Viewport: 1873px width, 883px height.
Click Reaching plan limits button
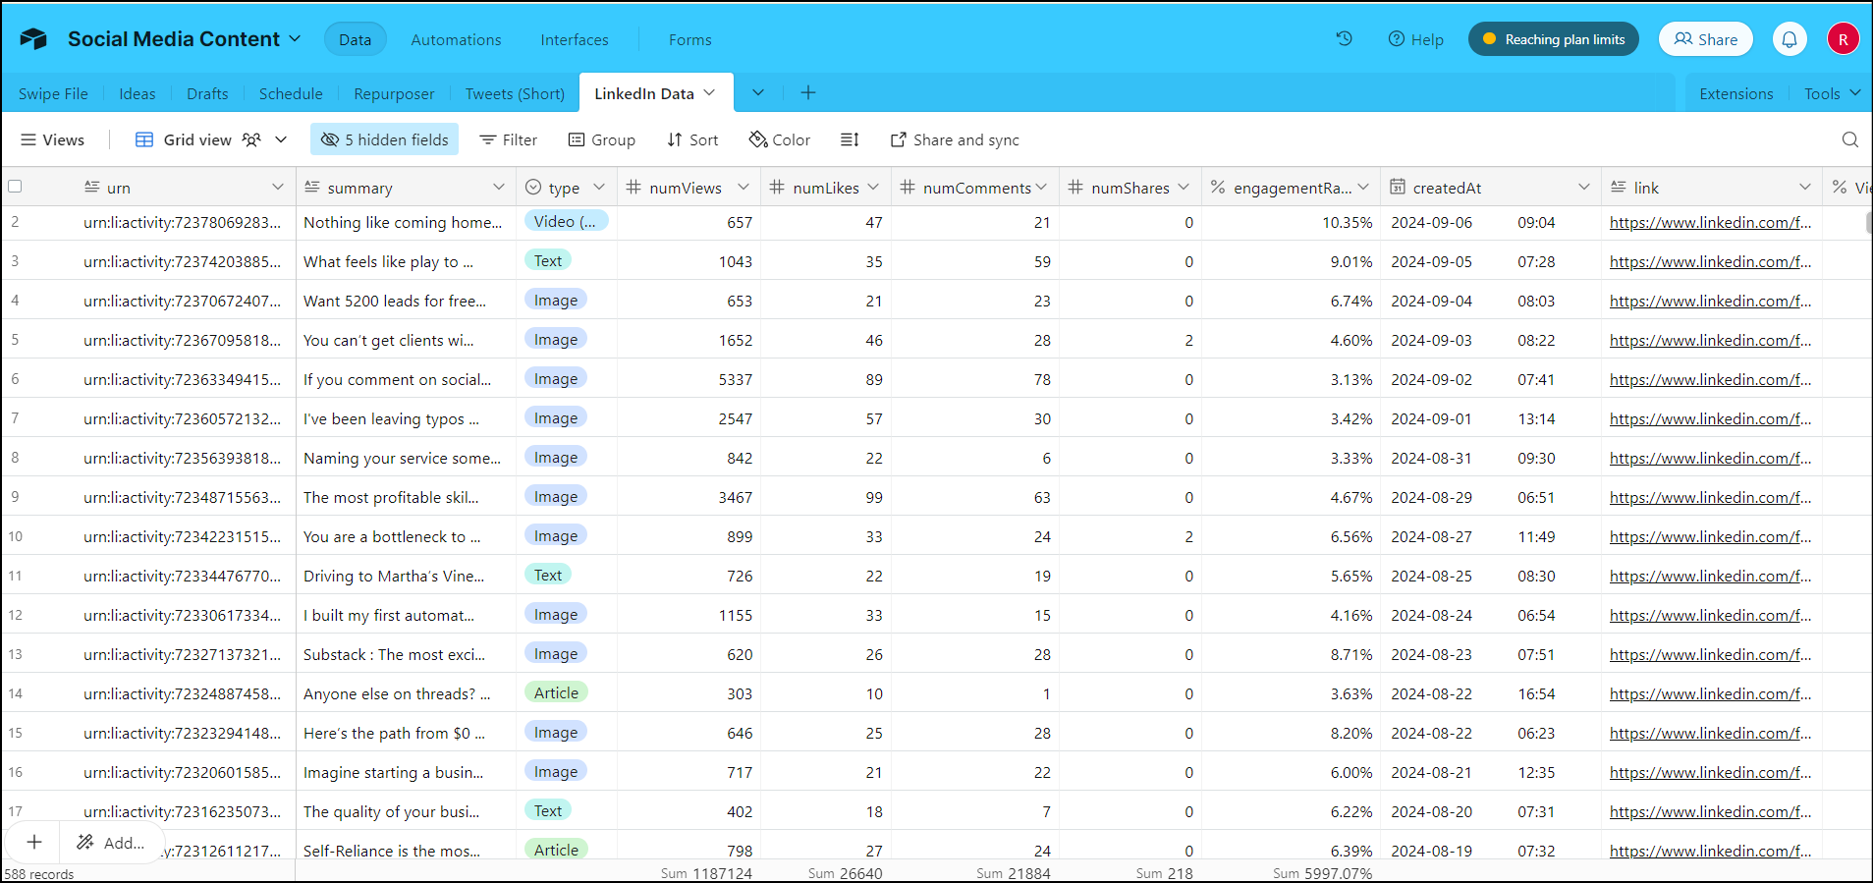coord(1554,39)
